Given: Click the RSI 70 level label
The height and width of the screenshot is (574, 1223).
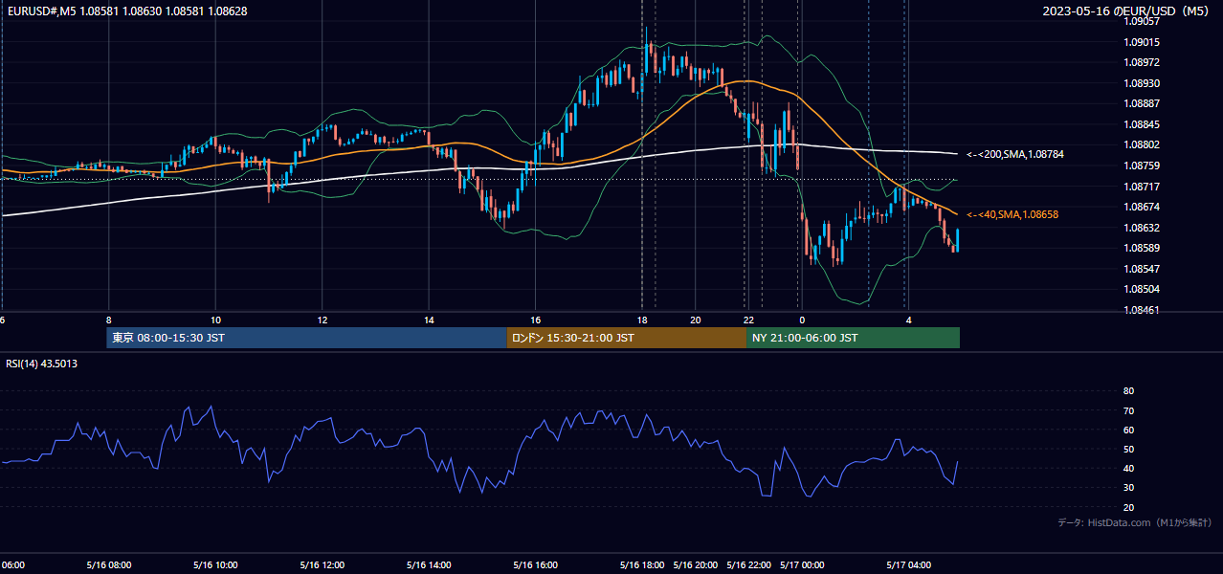Looking at the screenshot, I should [1128, 410].
